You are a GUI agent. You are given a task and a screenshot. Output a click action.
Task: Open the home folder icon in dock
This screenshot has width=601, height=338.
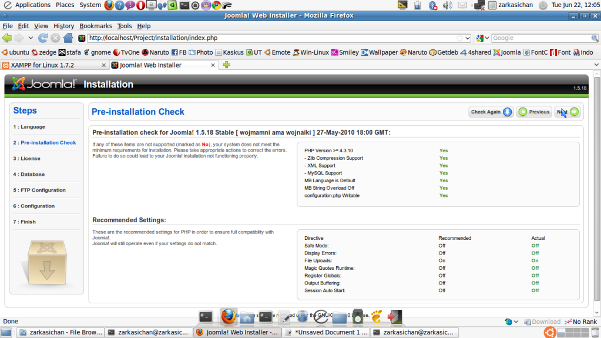[247, 318]
